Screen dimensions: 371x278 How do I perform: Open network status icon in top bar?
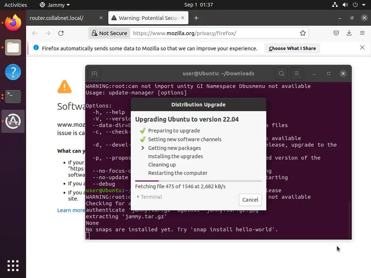(335, 5)
